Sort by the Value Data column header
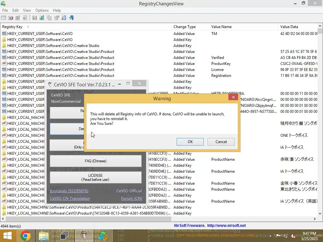The height and width of the screenshot is (242, 323). click(x=298, y=27)
